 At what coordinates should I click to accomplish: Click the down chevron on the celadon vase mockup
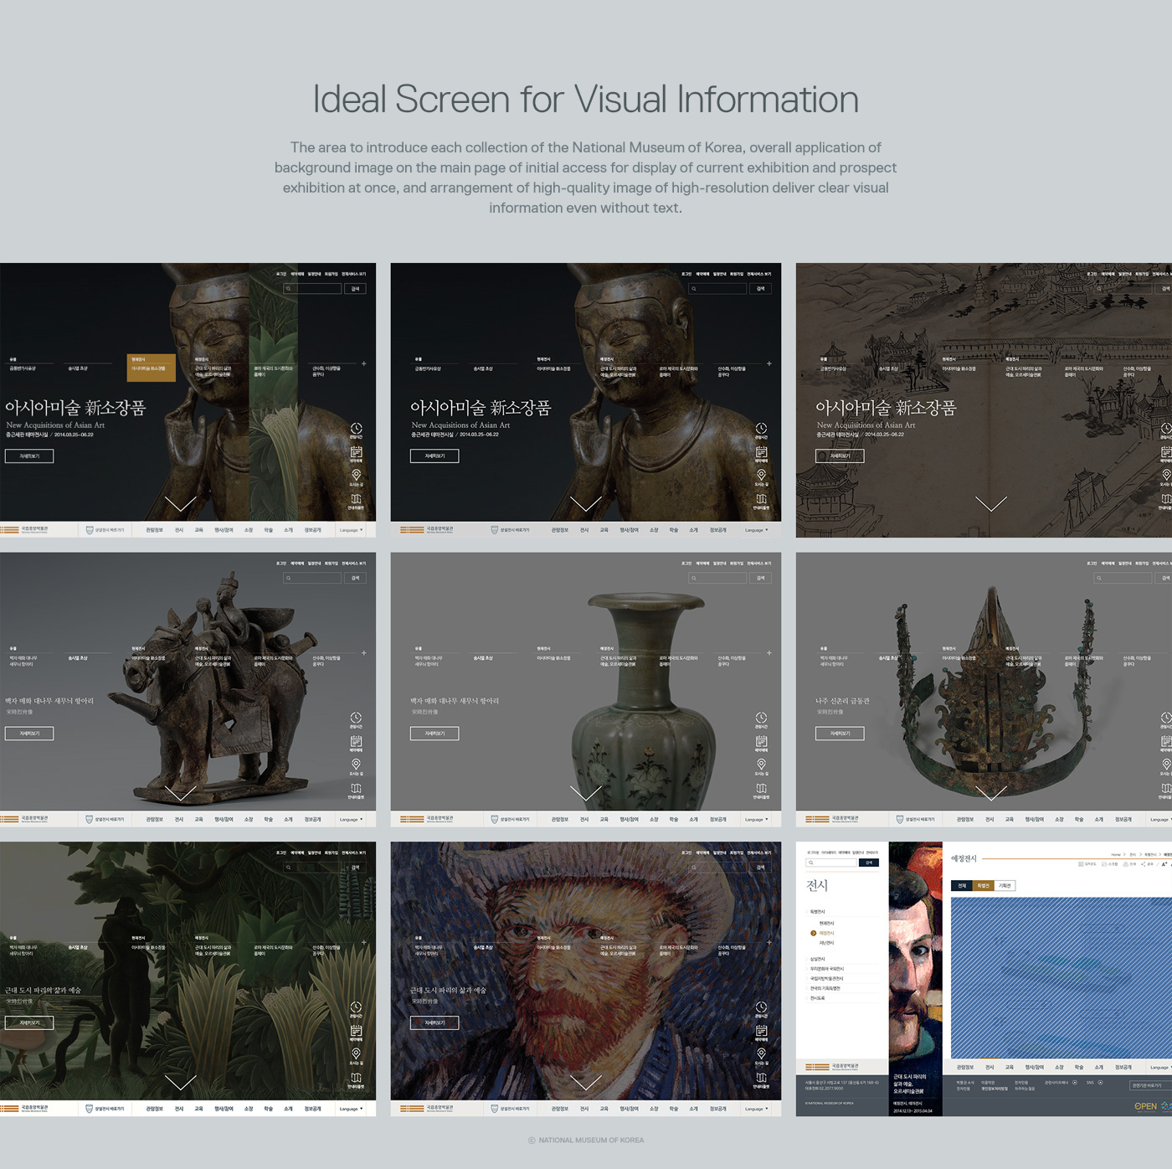click(585, 793)
